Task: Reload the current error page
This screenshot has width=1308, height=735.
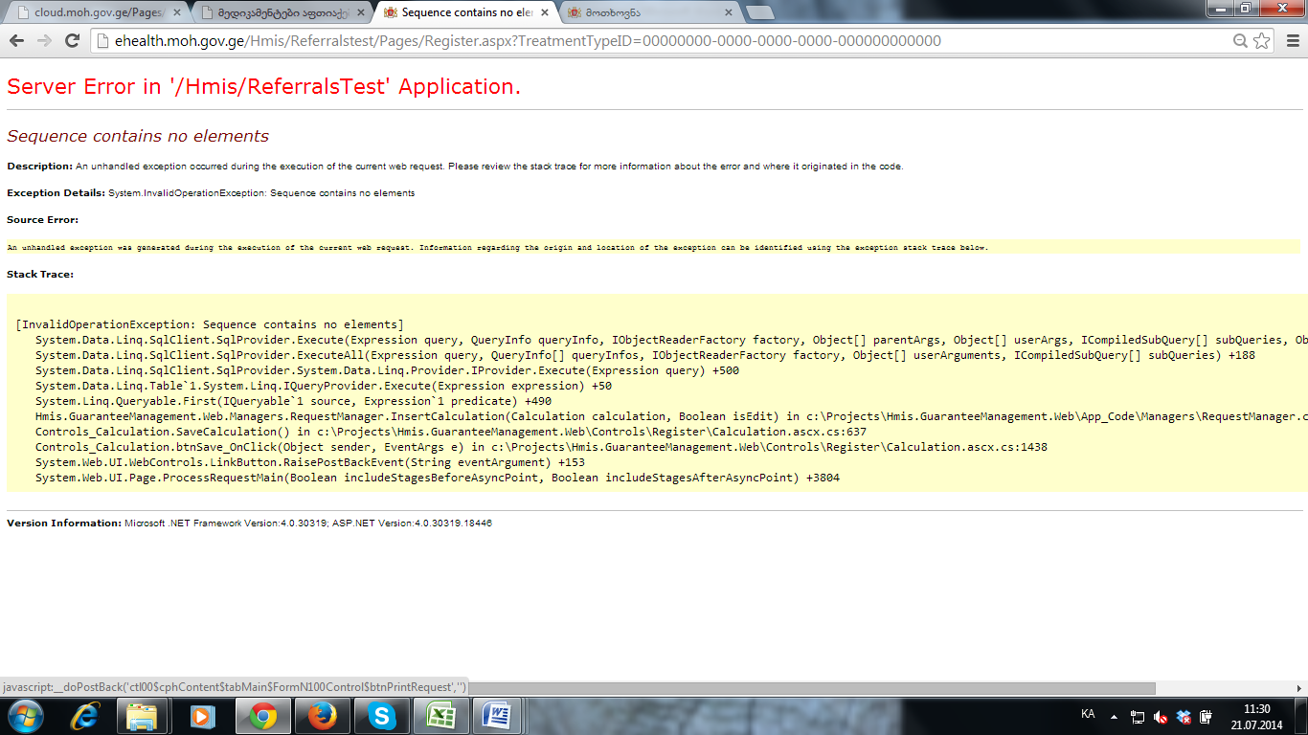Action: coord(72,41)
